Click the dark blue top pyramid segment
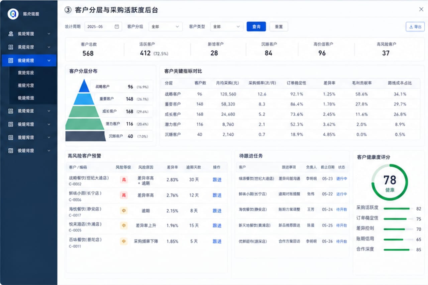The image size is (428, 285). pyautogui.click(x=84, y=86)
